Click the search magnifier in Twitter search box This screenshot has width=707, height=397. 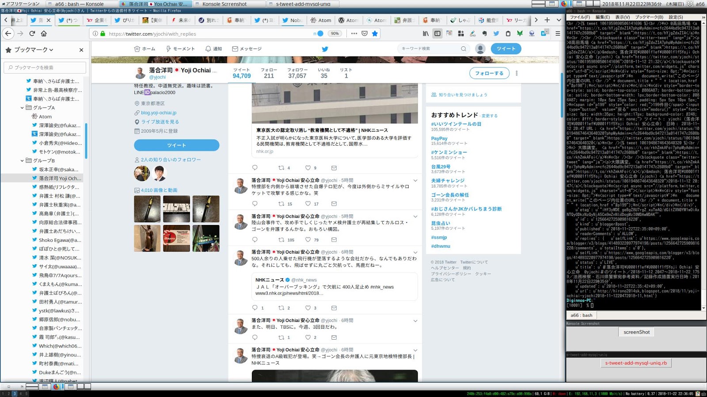tap(464, 49)
